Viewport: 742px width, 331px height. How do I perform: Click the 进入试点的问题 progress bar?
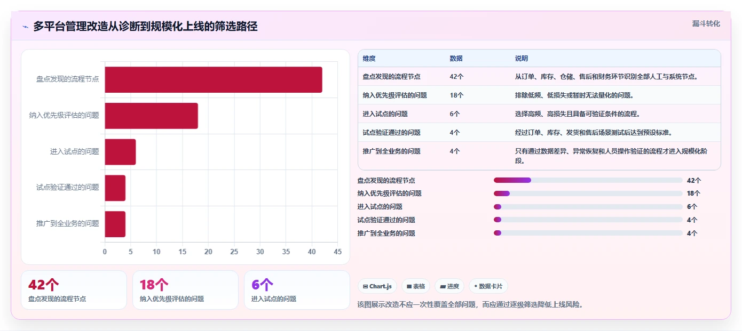[588, 207]
